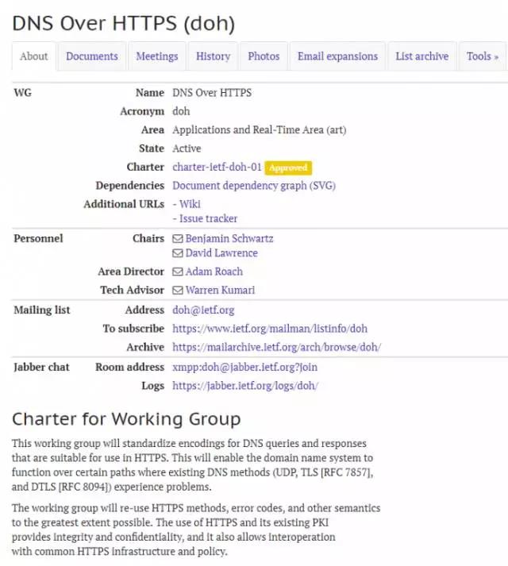
Task: Open the Meetings tab
Action: [x=156, y=56]
